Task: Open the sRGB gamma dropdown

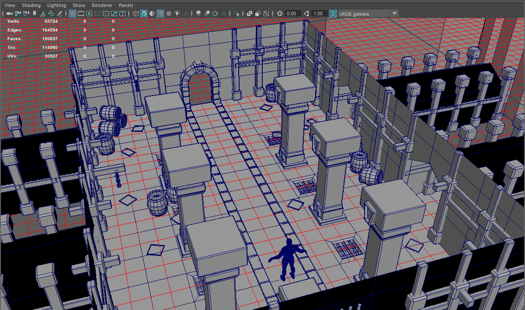Action: tap(369, 14)
